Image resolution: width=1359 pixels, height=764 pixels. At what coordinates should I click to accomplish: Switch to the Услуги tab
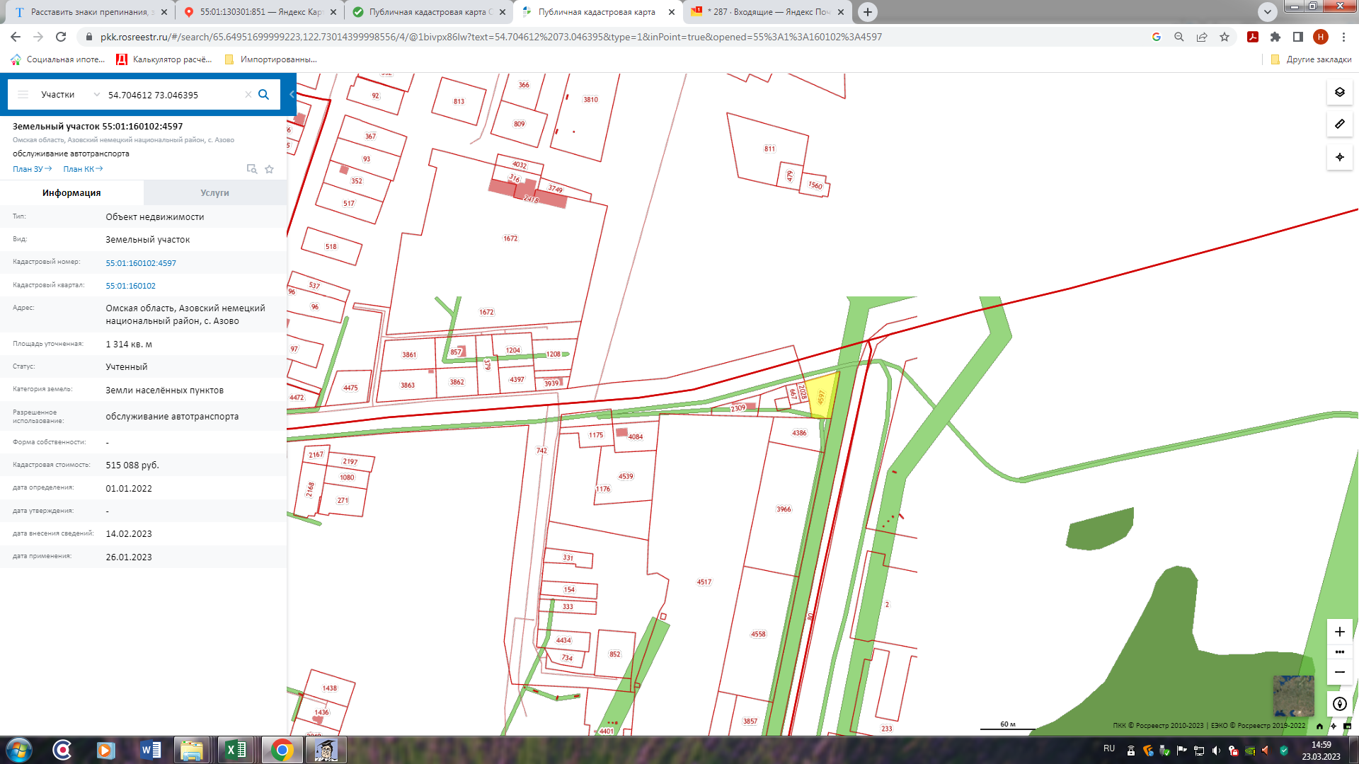click(x=214, y=192)
